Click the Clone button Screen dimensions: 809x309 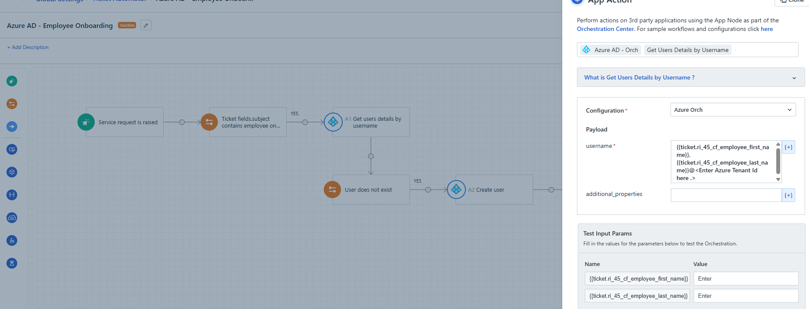click(x=792, y=2)
